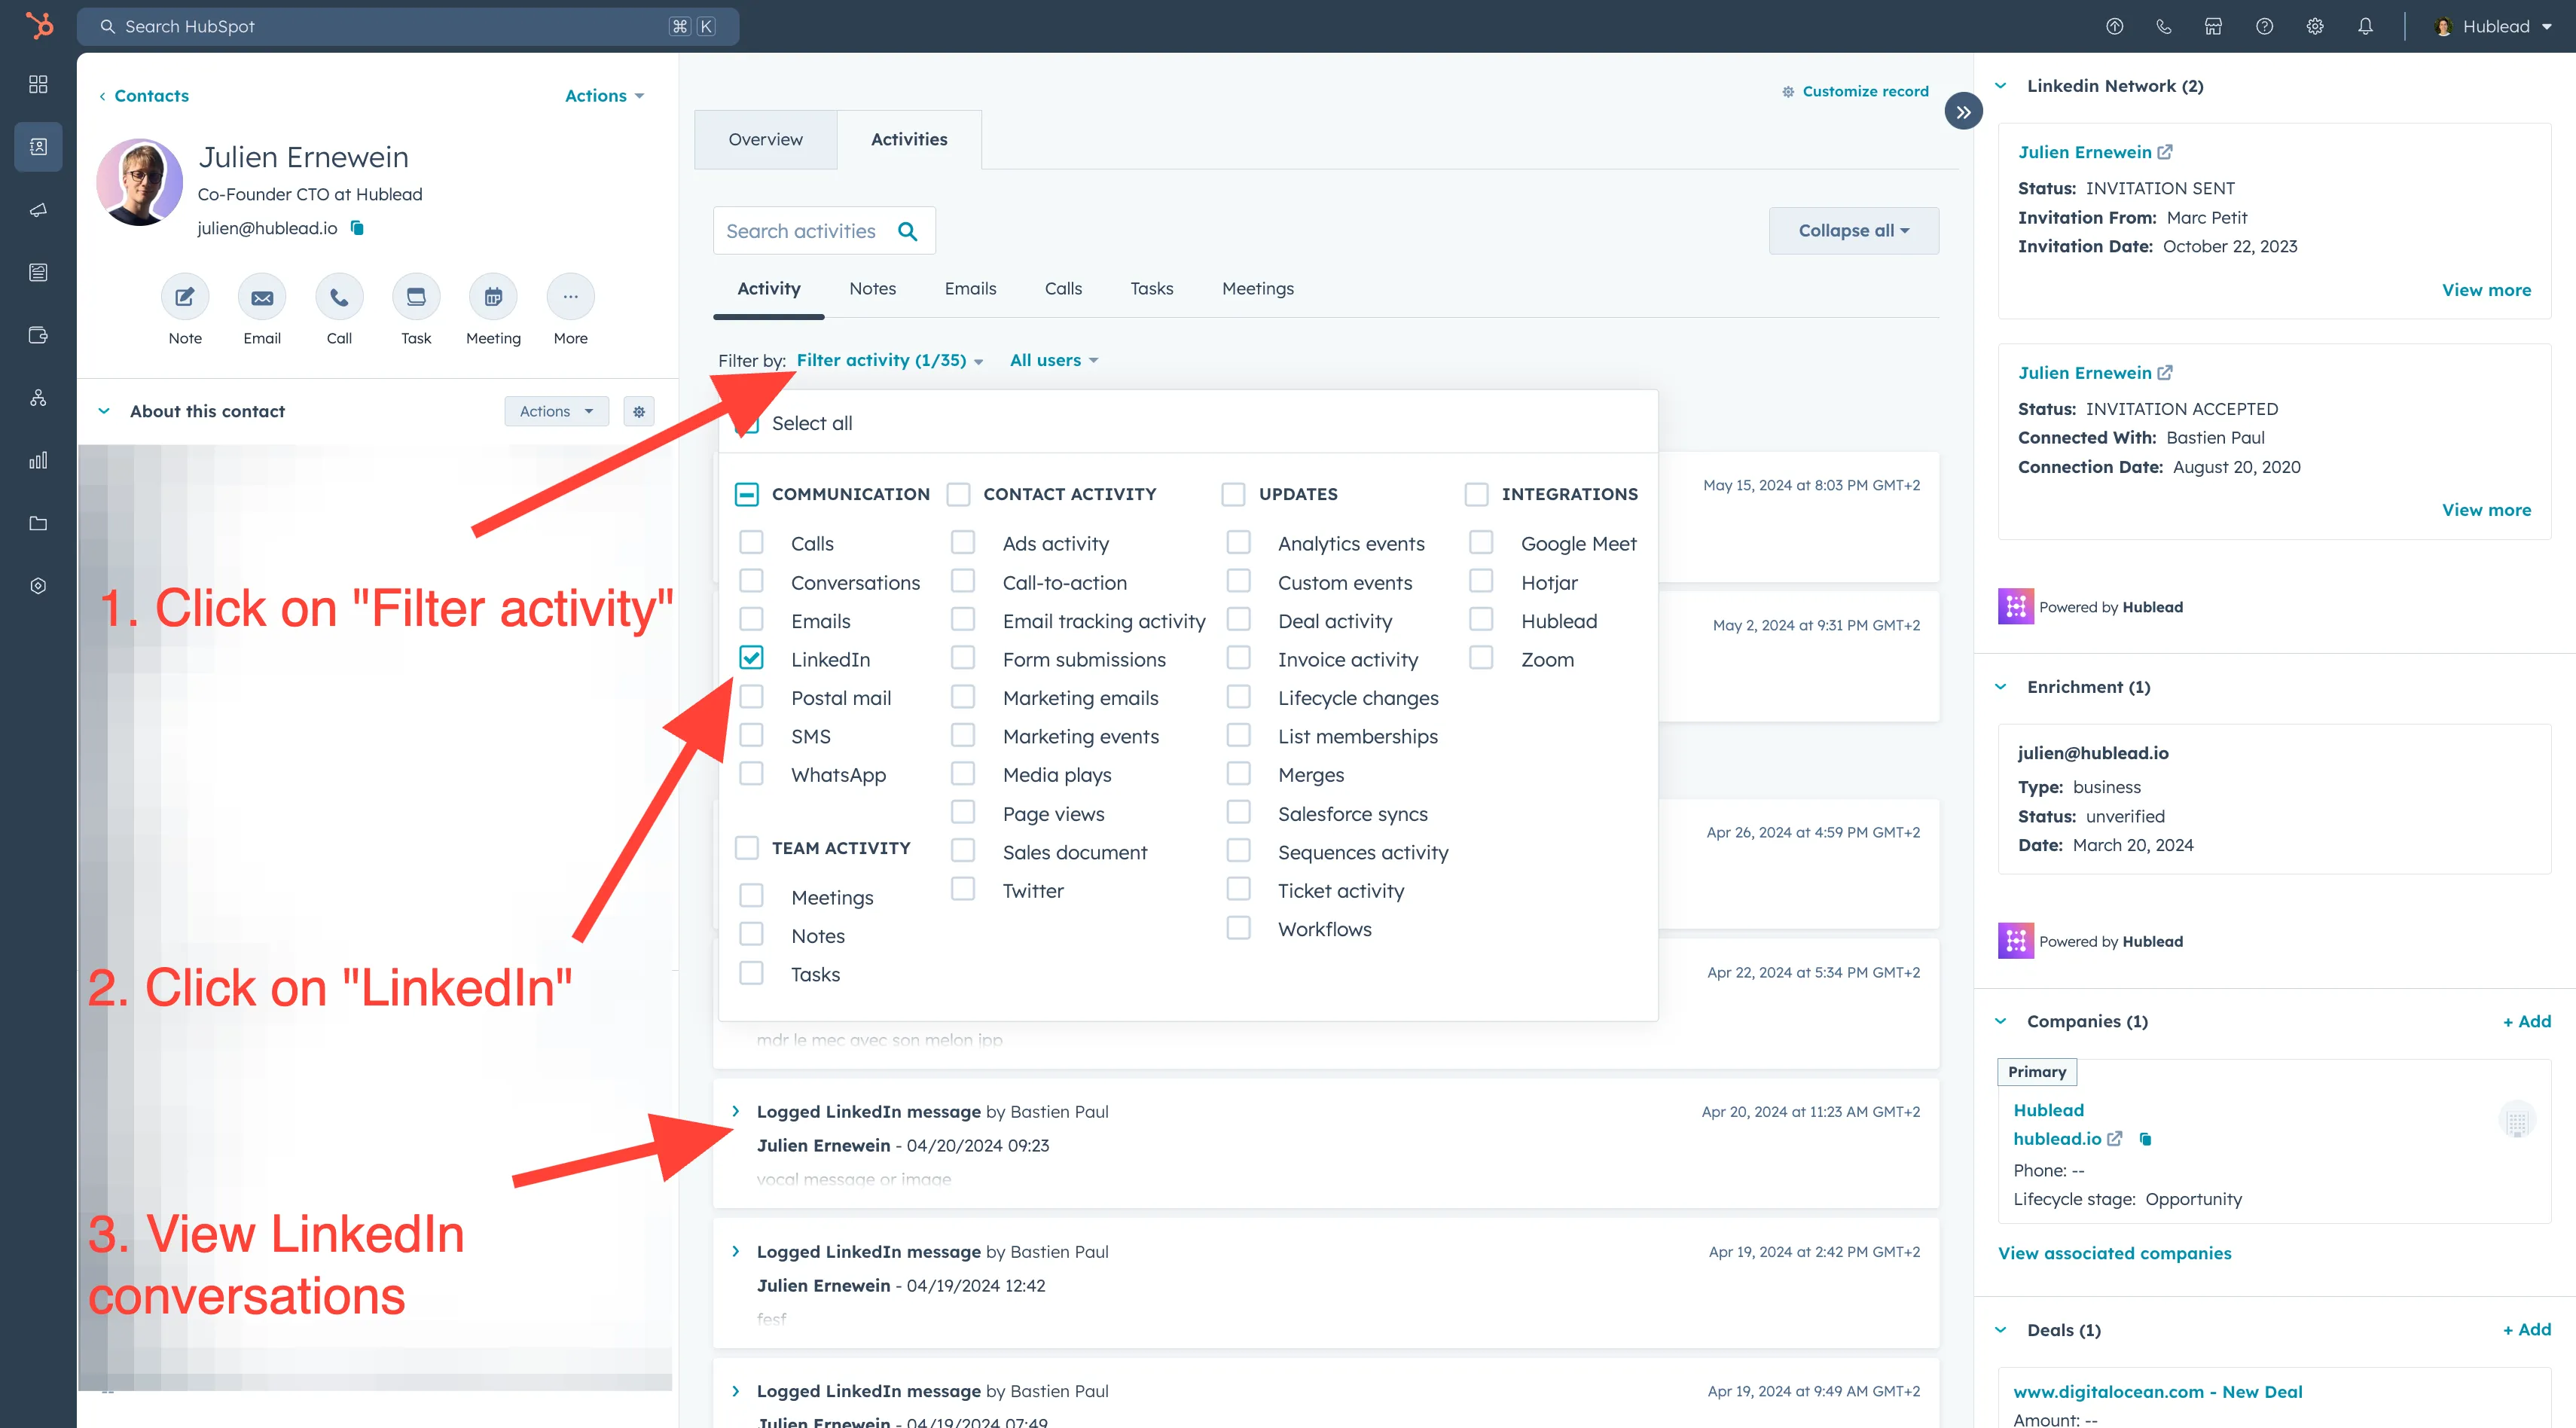Click the Task action icon
This screenshot has width=2576, height=1428.
click(416, 297)
